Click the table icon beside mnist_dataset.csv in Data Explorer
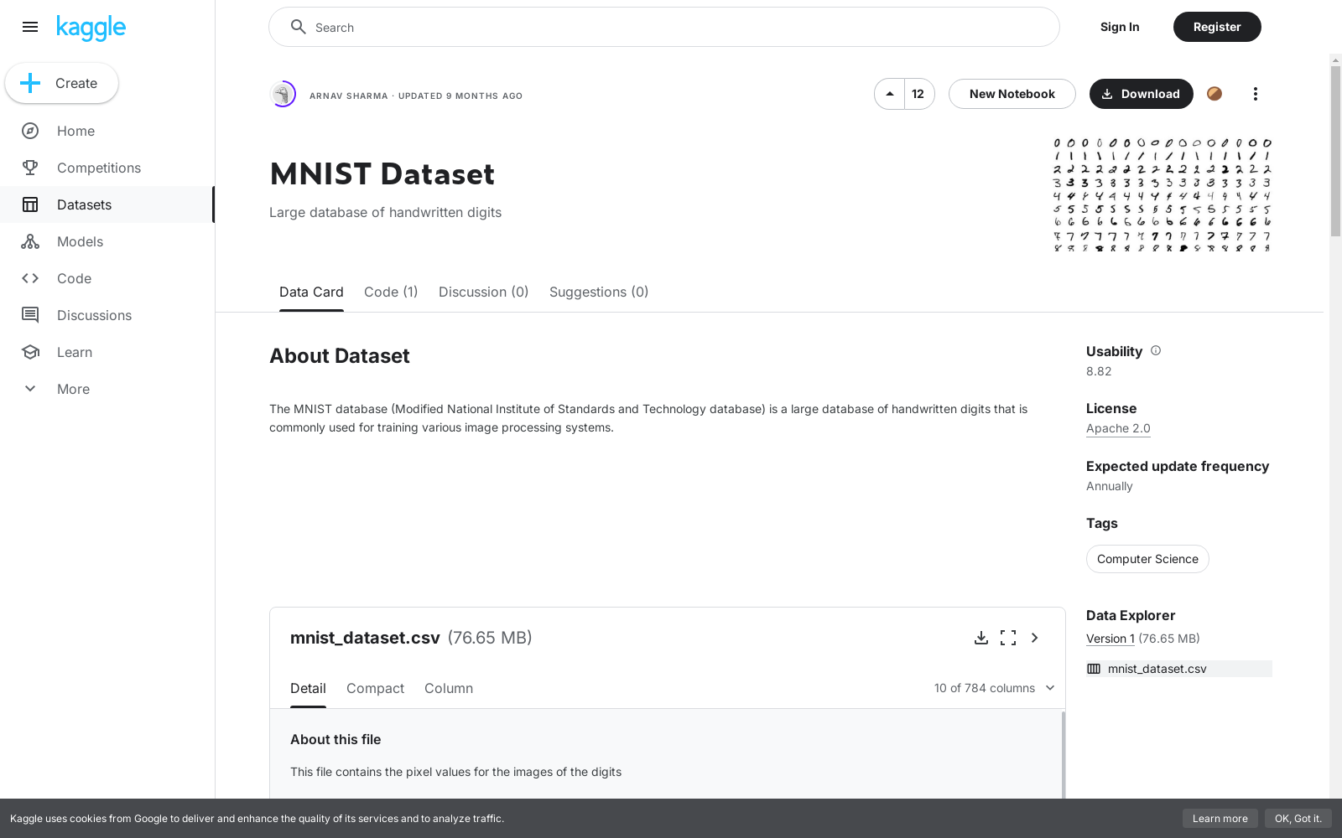The height and width of the screenshot is (838, 1342). pos(1094,669)
